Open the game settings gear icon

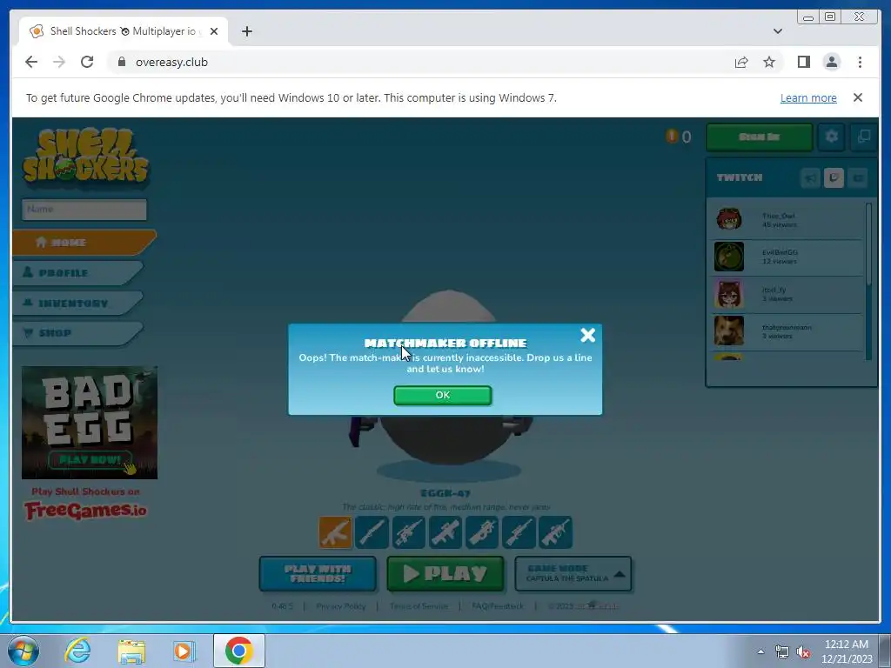[831, 137]
